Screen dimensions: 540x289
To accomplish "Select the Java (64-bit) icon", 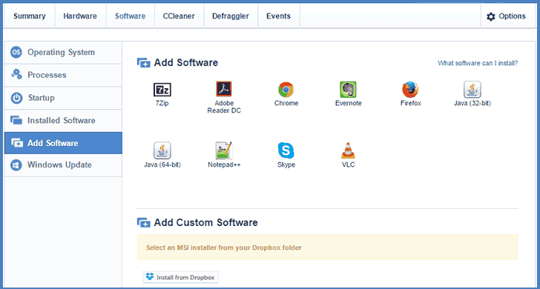I will [162, 150].
